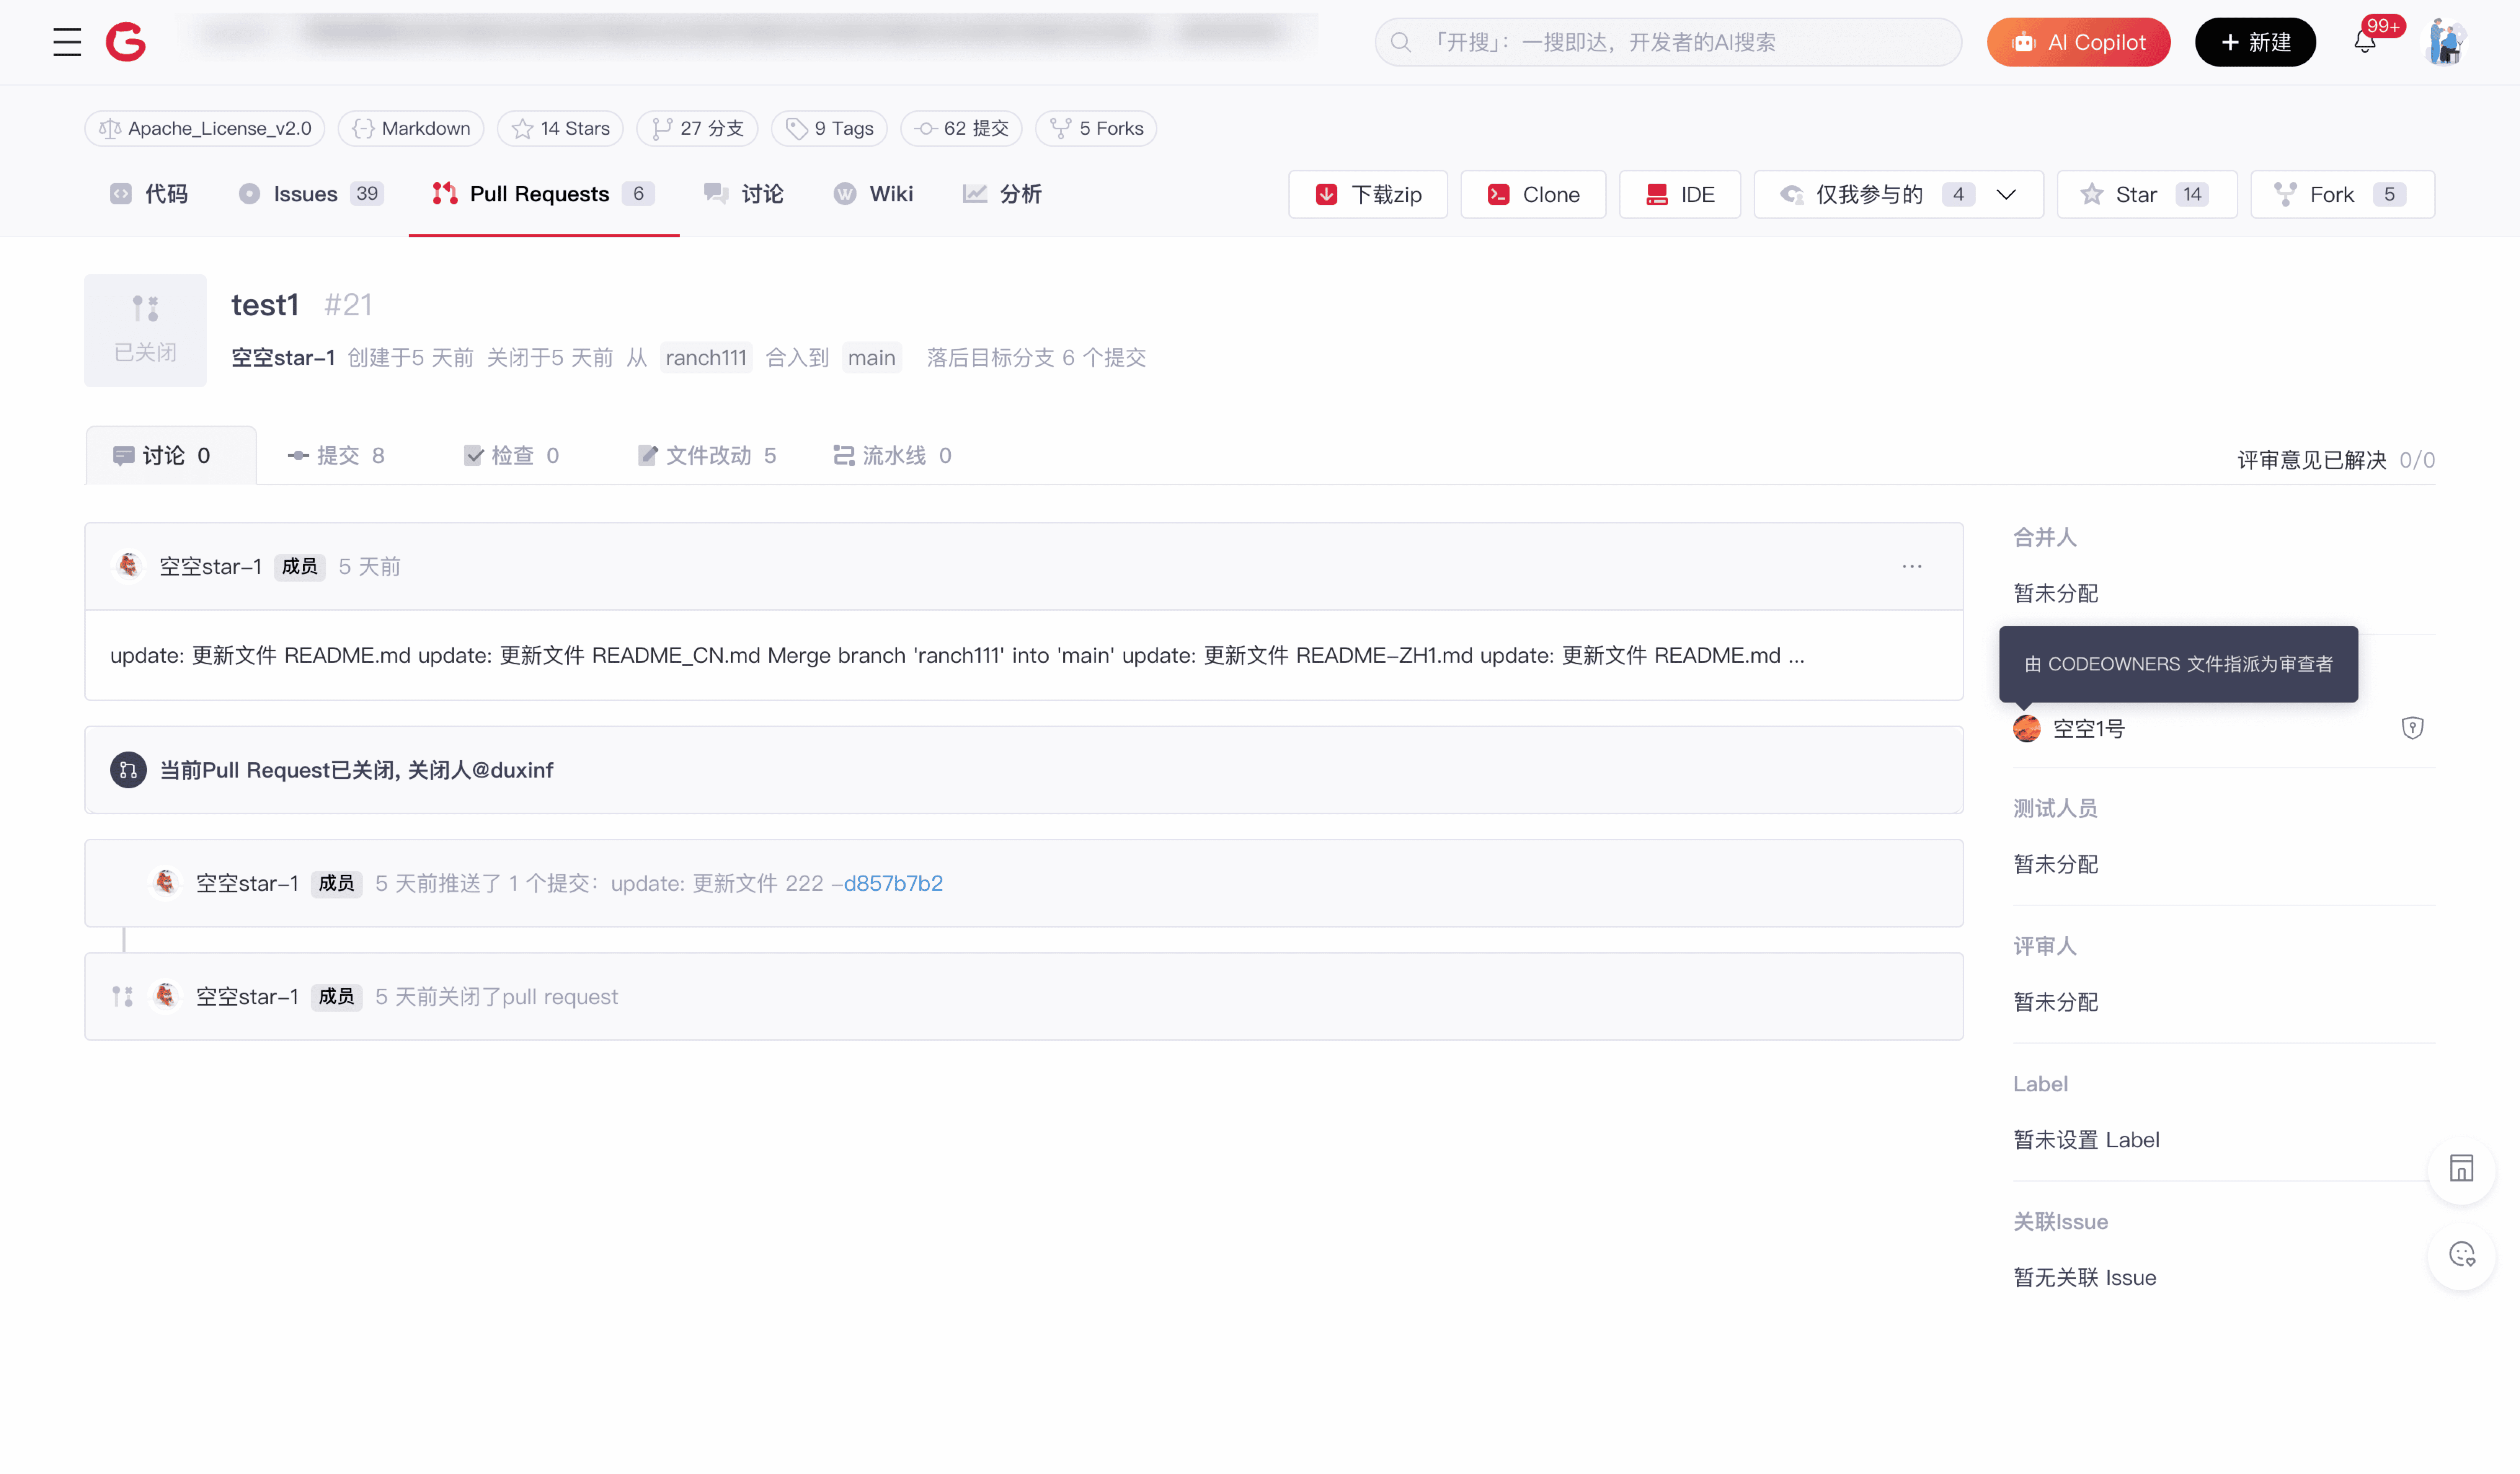Click the Gitee logo icon
2520x1474 pixels.
[x=126, y=42]
